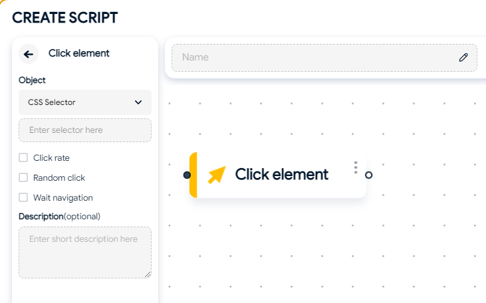Open the three-dot menu on Click element node
The image size is (486, 303).
pyautogui.click(x=356, y=167)
